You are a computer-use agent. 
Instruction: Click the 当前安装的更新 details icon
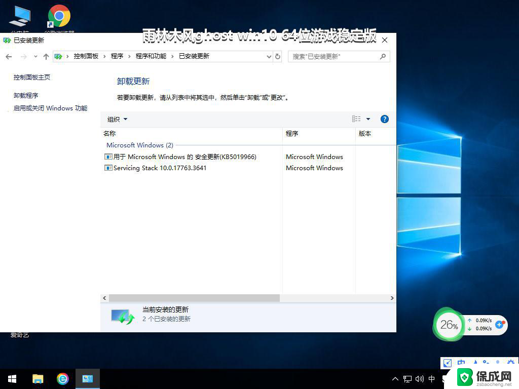click(x=123, y=317)
